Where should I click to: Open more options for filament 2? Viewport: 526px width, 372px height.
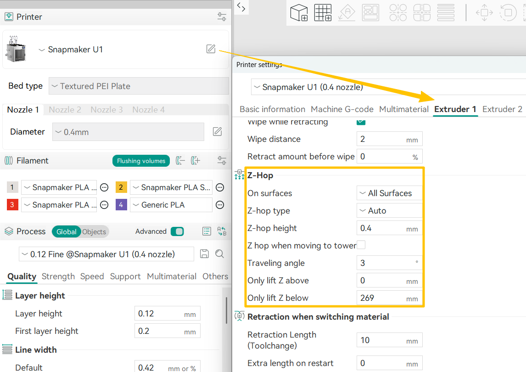220,187
